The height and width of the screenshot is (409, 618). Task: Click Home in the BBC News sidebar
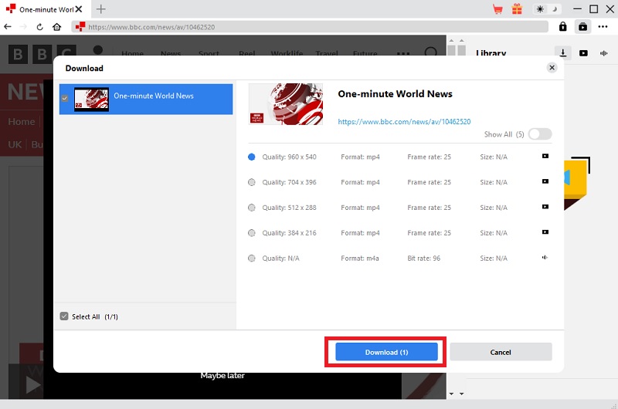click(22, 122)
